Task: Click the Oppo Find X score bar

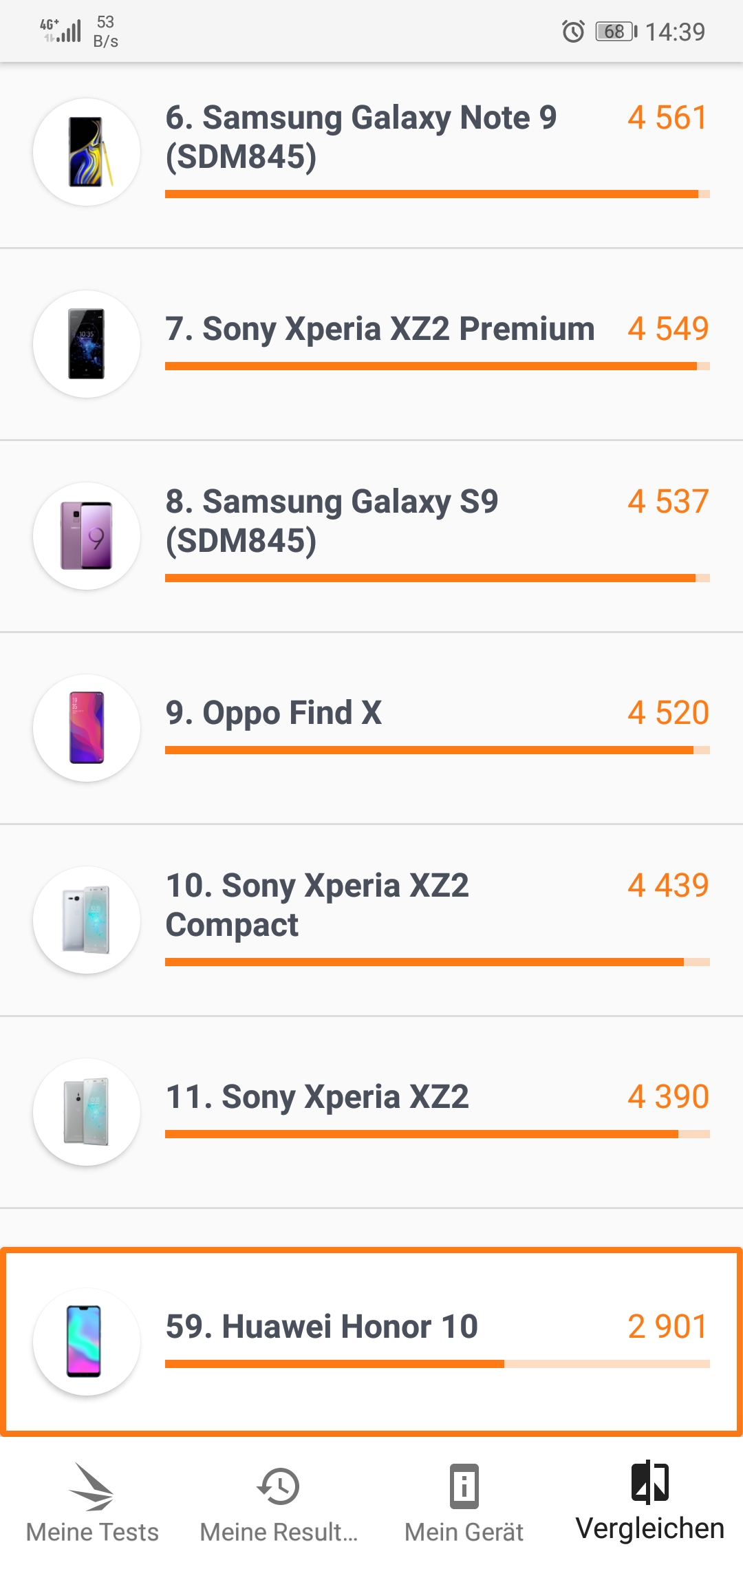Action: (x=438, y=750)
